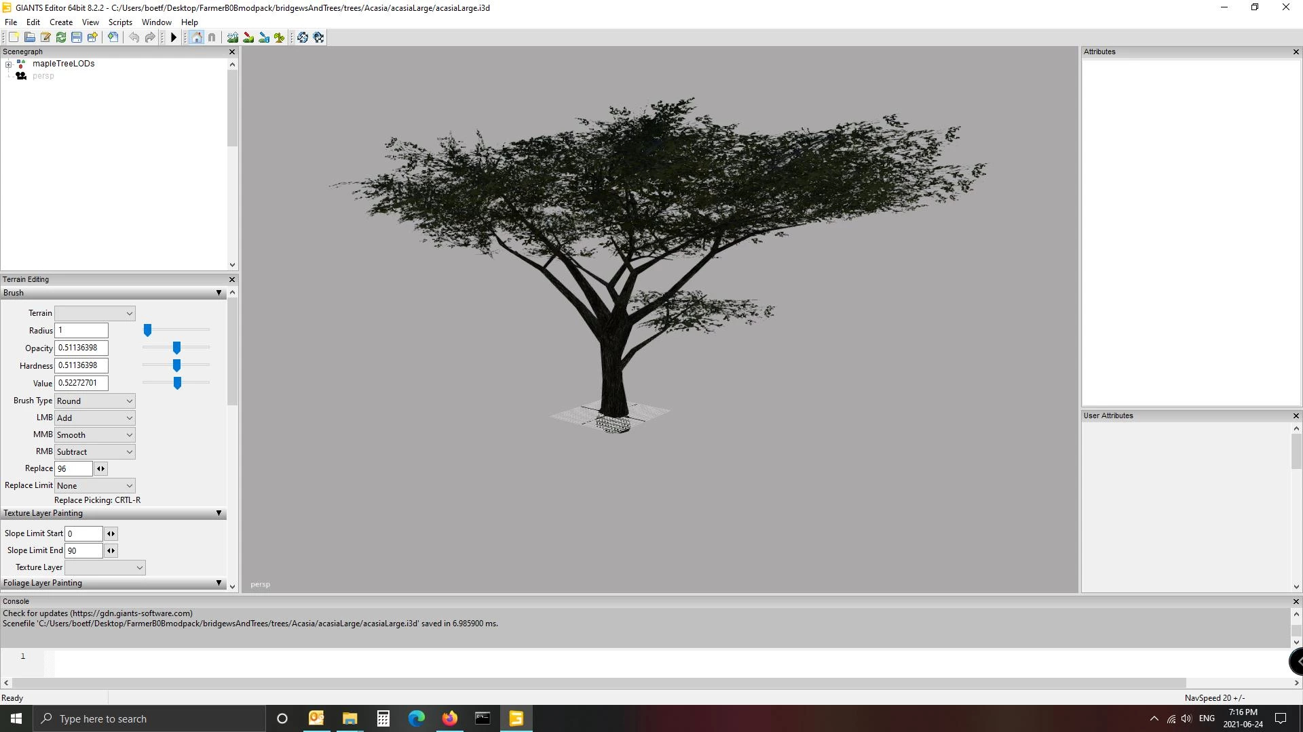
Task: Click the Save floppy disk icon
Action: [x=77, y=37]
